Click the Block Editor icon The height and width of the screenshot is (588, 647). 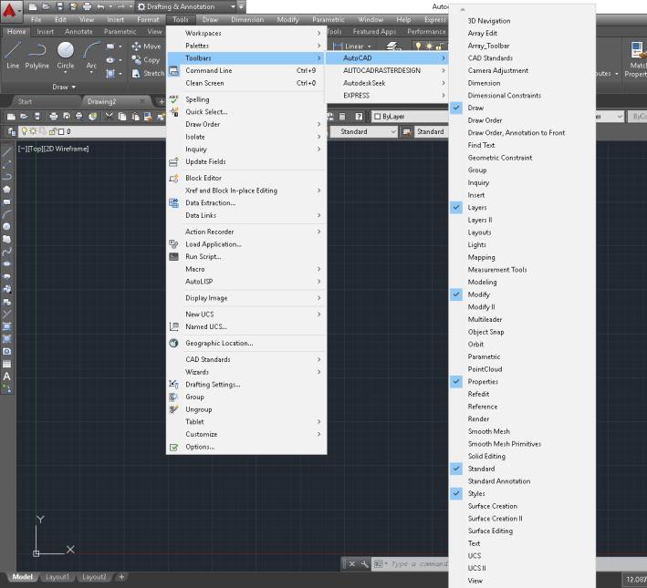click(x=173, y=178)
